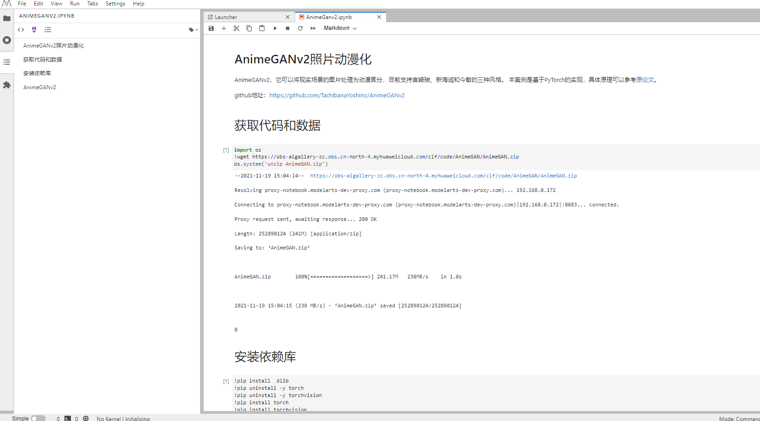Restart the kernel

[300, 28]
